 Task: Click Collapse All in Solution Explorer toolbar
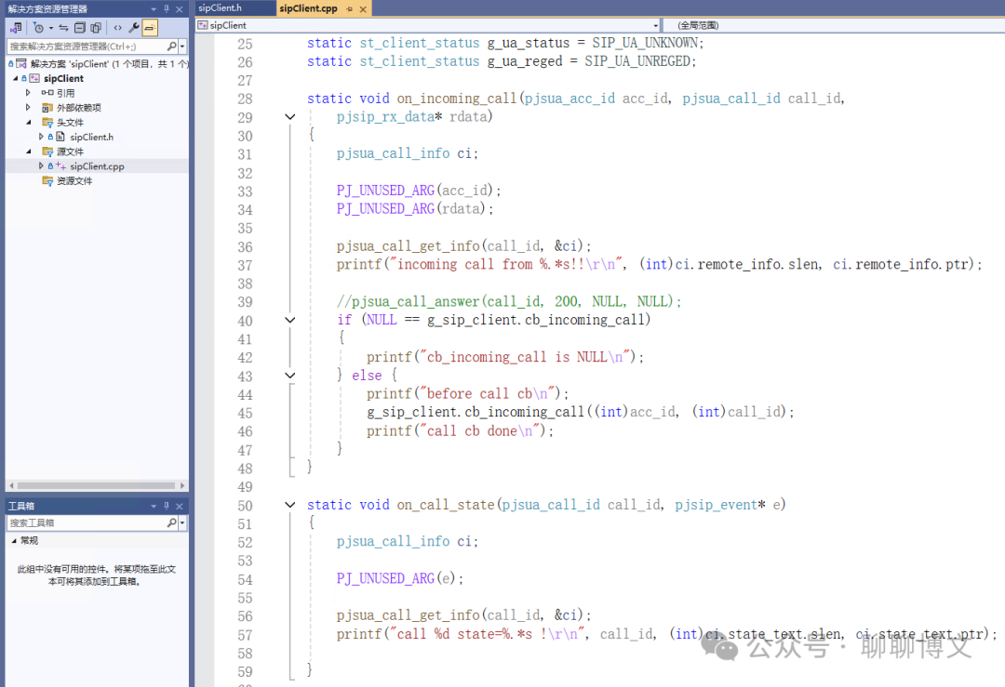point(80,28)
